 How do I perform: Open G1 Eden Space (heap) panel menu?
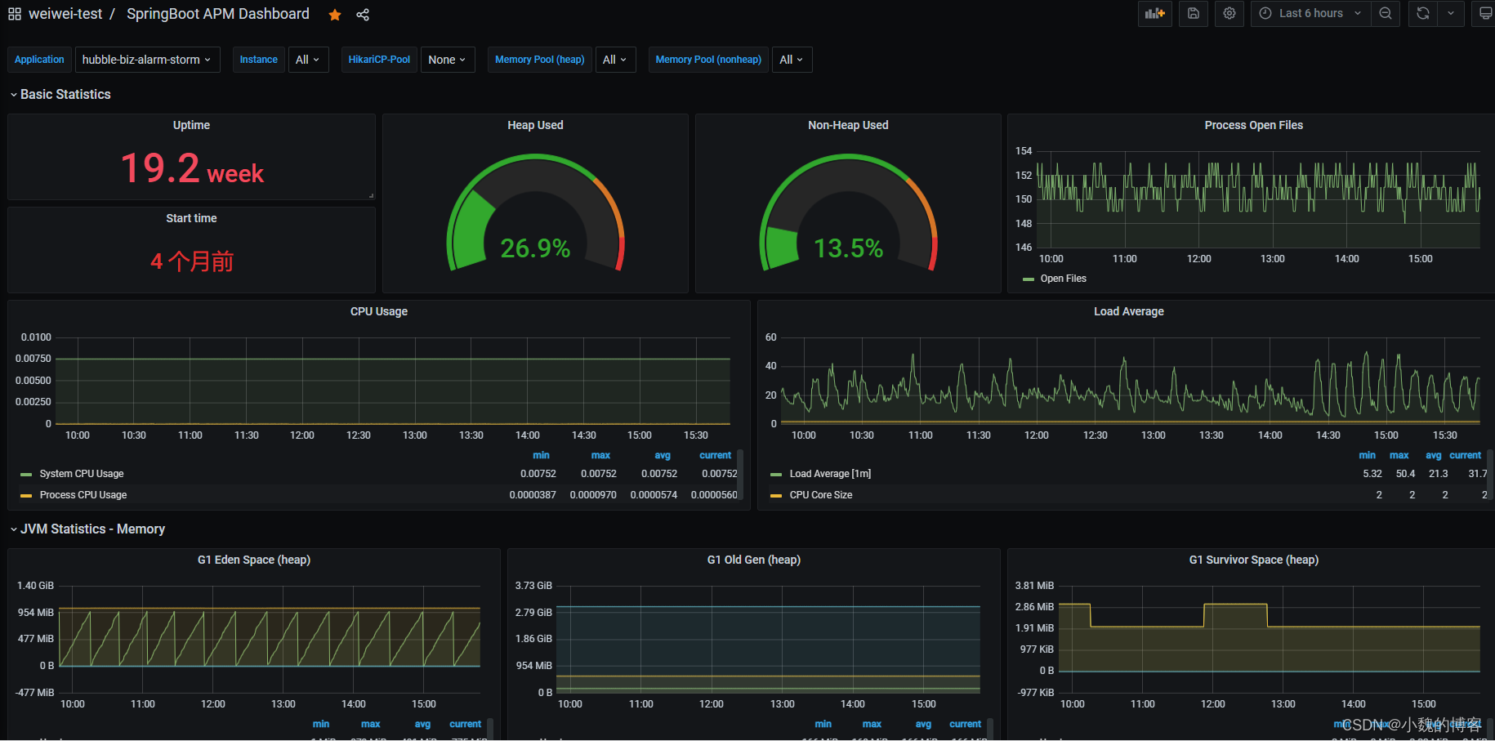[254, 560]
